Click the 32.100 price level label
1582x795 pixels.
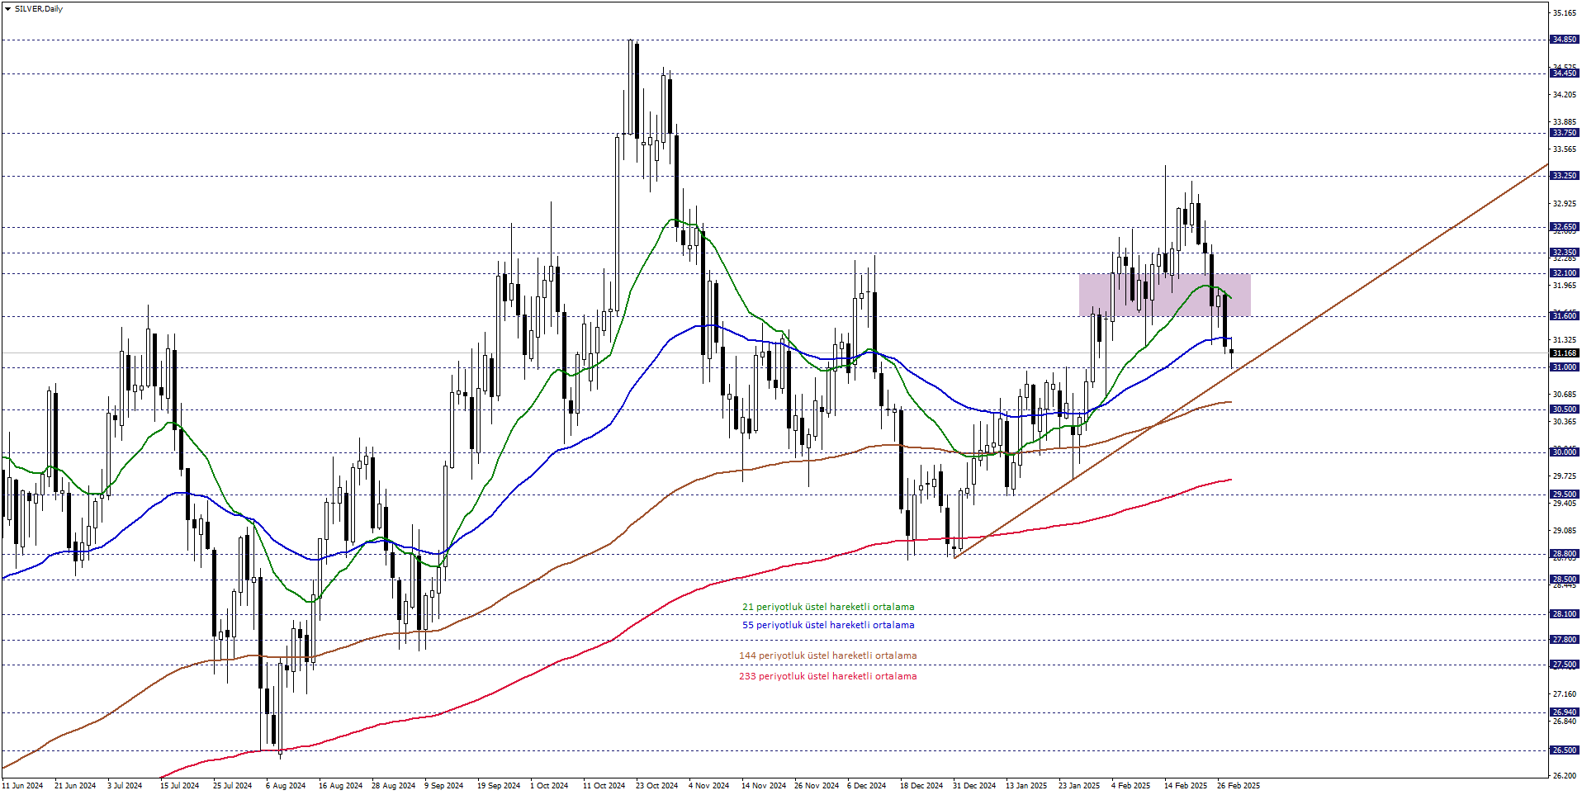point(1564,273)
